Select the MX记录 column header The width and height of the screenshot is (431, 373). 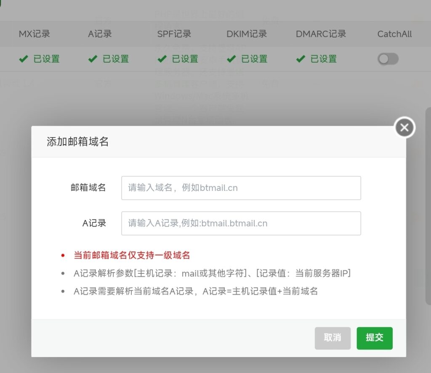click(35, 34)
